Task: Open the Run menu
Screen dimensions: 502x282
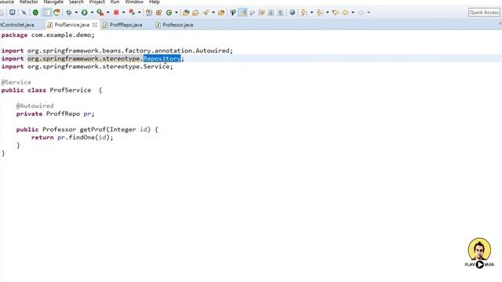Action: click(115, 2)
